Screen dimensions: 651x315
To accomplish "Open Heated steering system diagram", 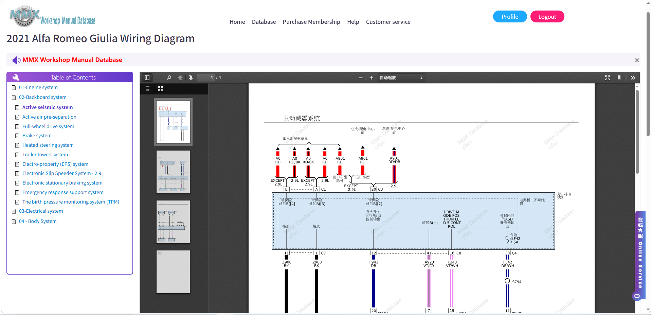I will [48, 145].
